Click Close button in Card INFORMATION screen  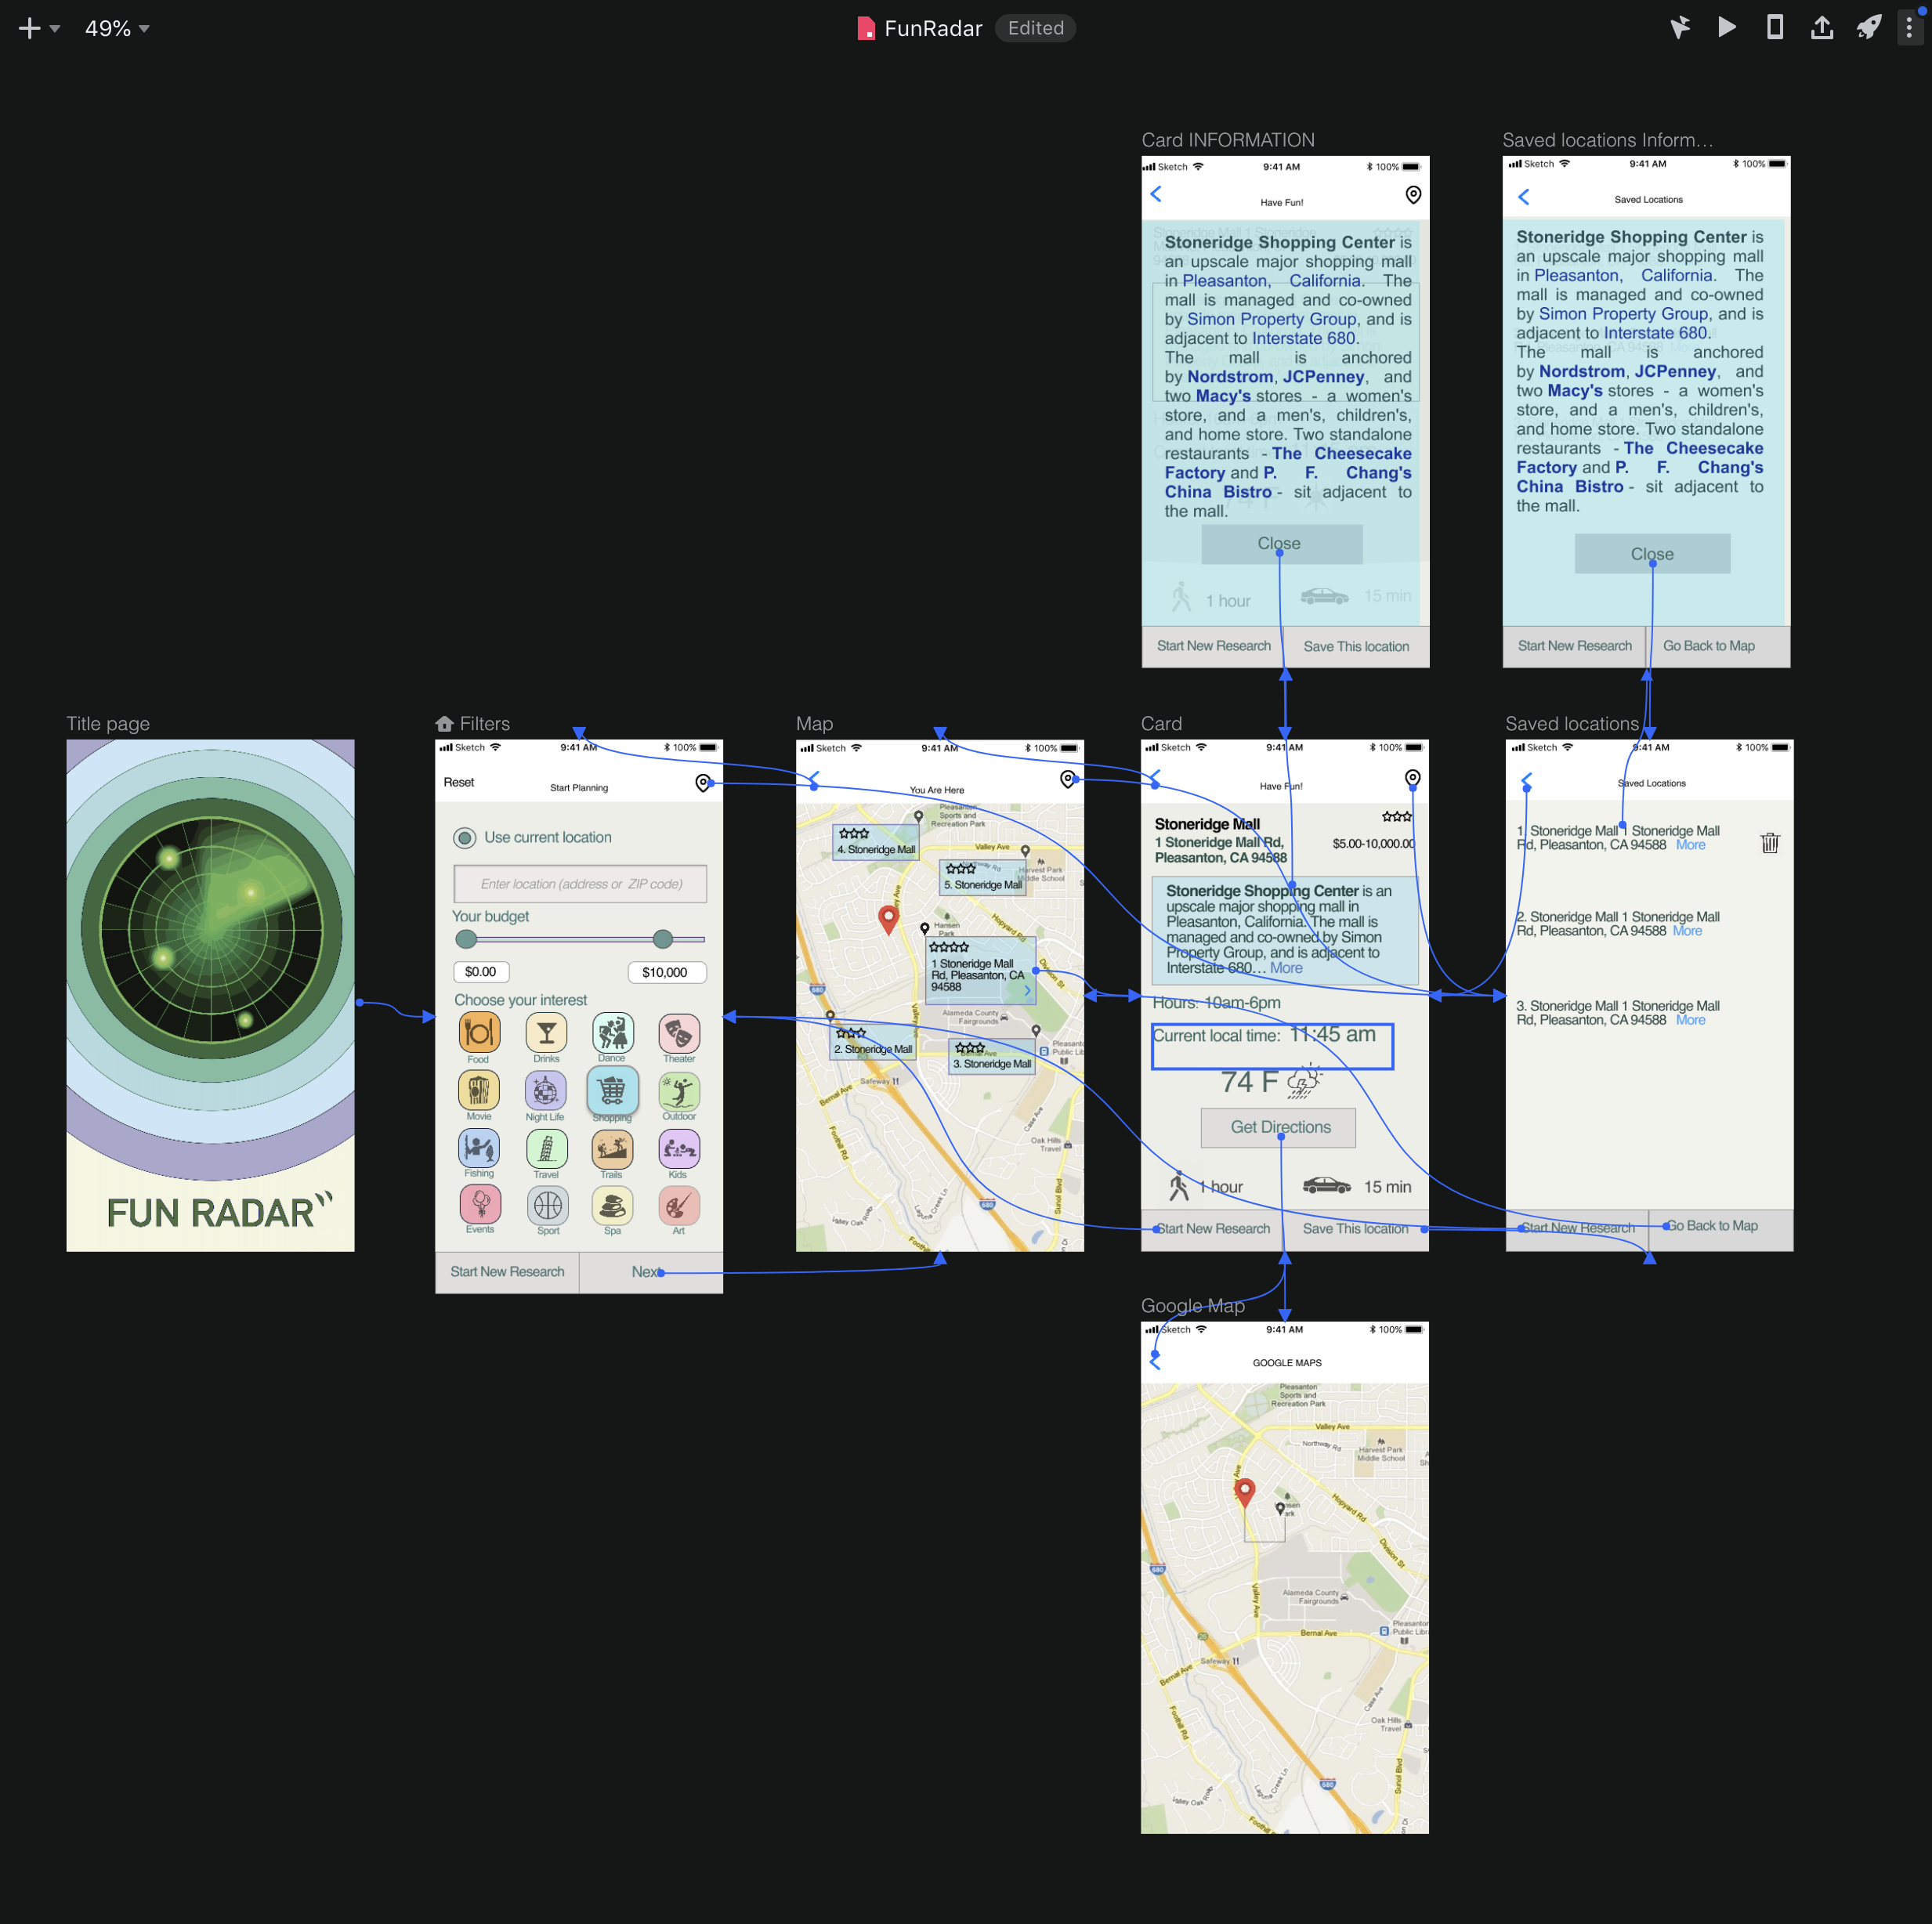point(1281,544)
